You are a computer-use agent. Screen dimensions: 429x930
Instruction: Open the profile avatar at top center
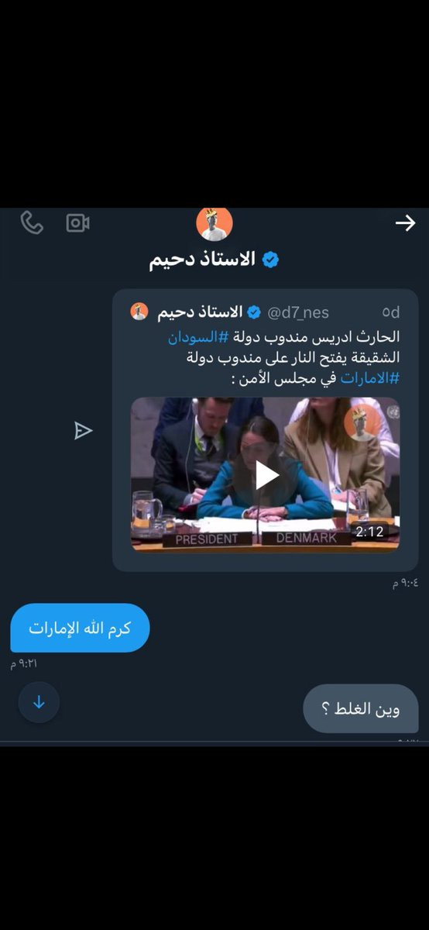pyautogui.click(x=214, y=224)
